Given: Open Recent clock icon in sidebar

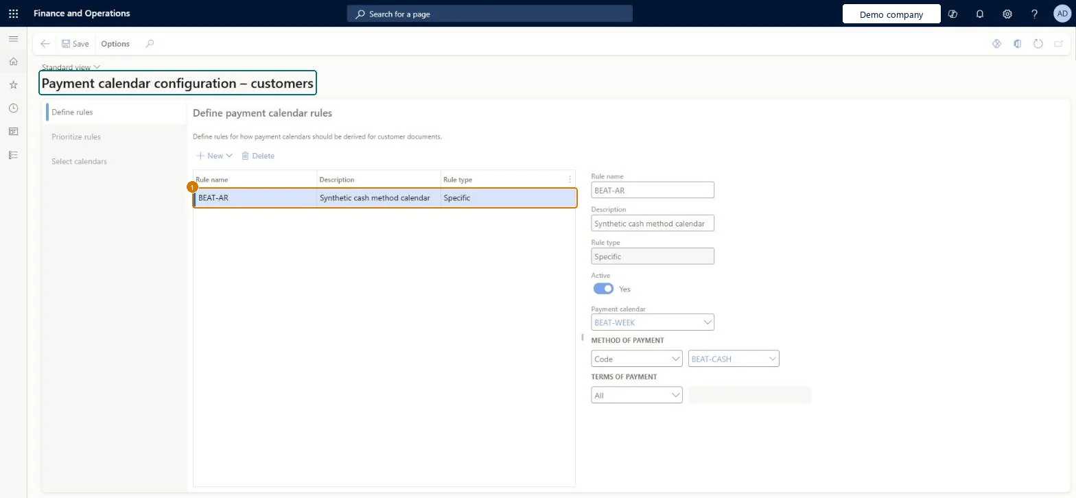Looking at the screenshot, I should pyautogui.click(x=13, y=108).
